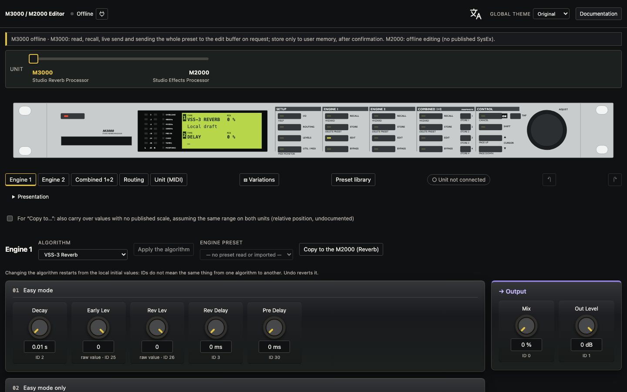Click the Setup I/O hardware key

[290, 116]
